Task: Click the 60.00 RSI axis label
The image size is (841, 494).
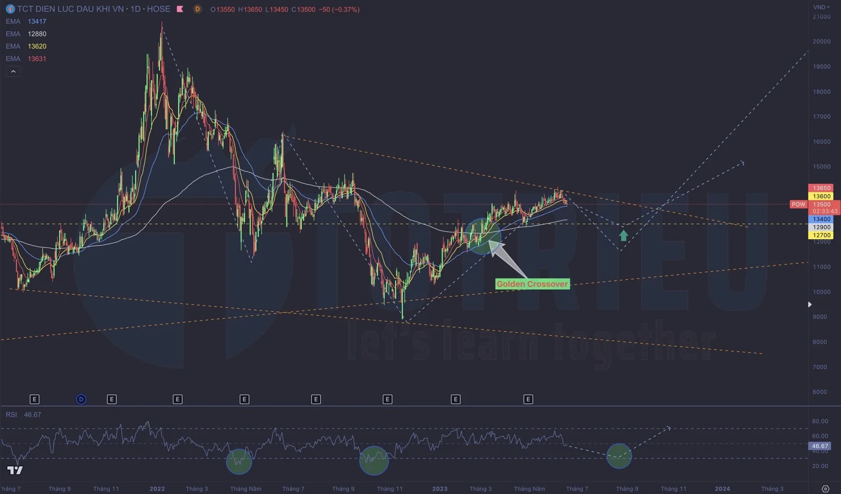Action: pyautogui.click(x=820, y=436)
